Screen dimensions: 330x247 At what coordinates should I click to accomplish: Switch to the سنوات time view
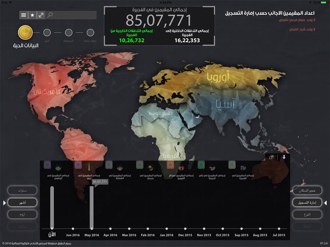[22, 190]
